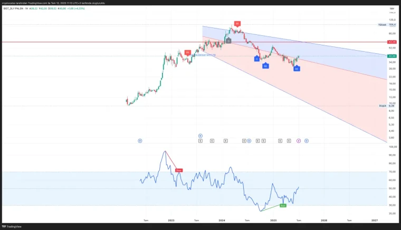The width and height of the screenshot is (401, 230).
Task: Click the green Bull divergence label
Action: (x=283, y=205)
